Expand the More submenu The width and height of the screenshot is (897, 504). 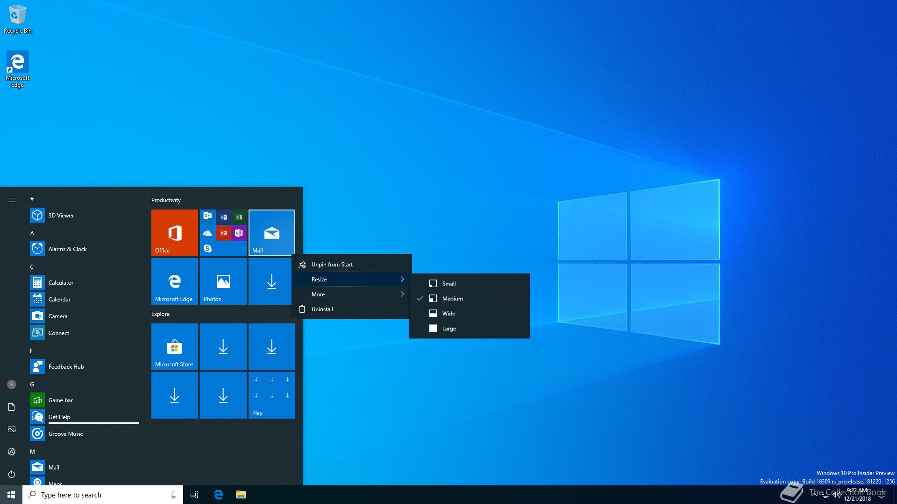click(x=352, y=294)
